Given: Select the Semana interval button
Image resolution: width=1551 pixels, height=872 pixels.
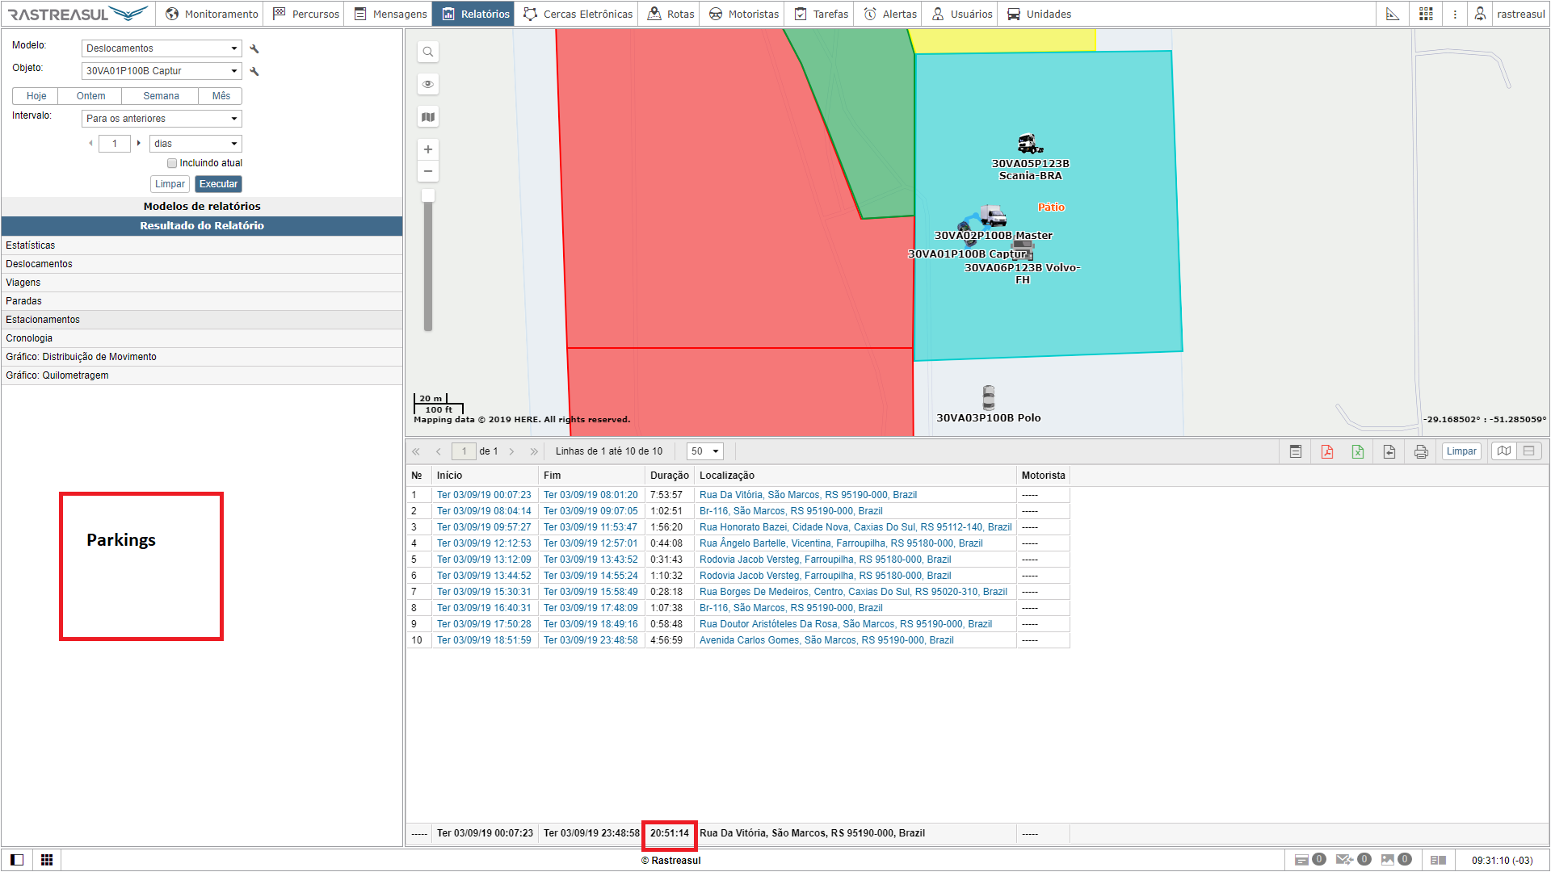Looking at the screenshot, I should point(161,96).
